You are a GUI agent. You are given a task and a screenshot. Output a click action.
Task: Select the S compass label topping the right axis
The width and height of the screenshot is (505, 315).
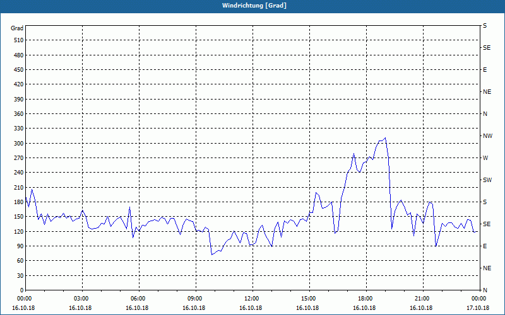[x=485, y=26]
